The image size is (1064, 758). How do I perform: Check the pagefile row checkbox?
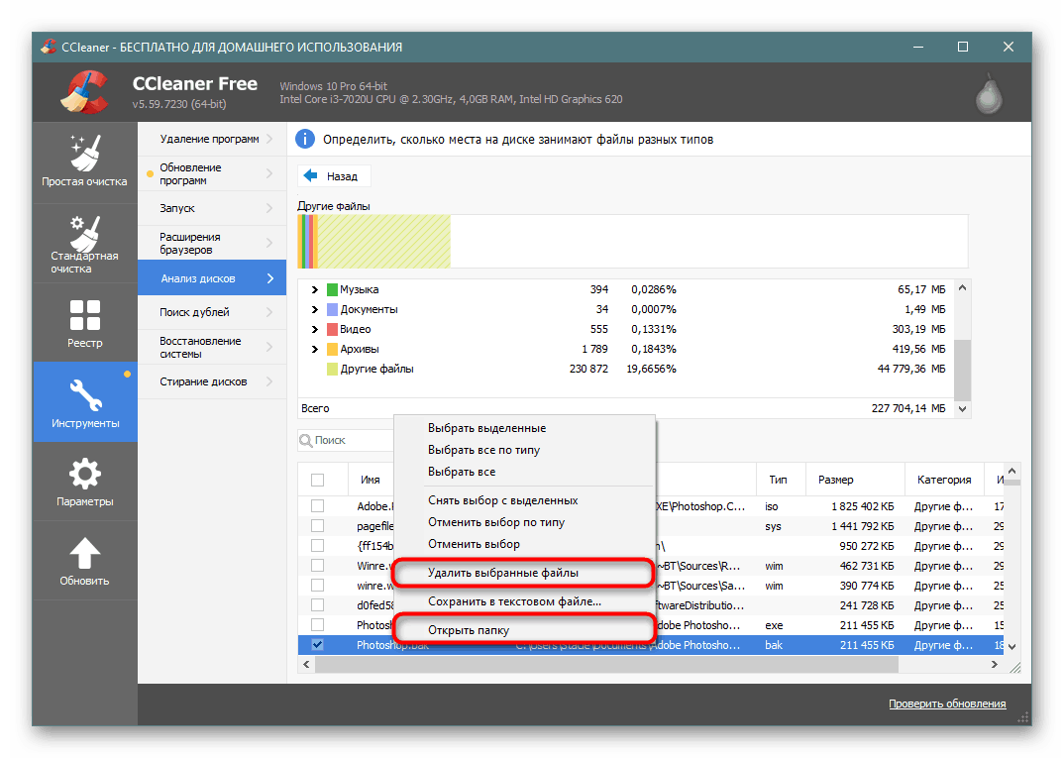[317, 526]
